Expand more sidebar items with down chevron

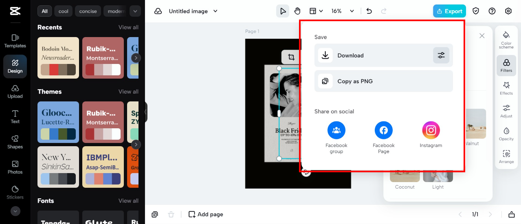(x=15, y=211)
